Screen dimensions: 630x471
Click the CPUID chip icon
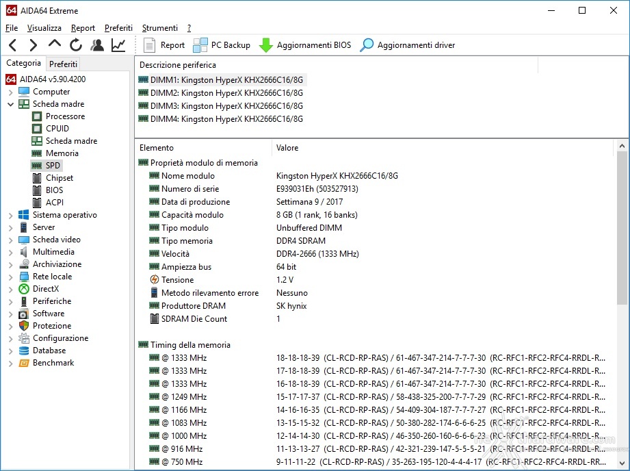36,129
